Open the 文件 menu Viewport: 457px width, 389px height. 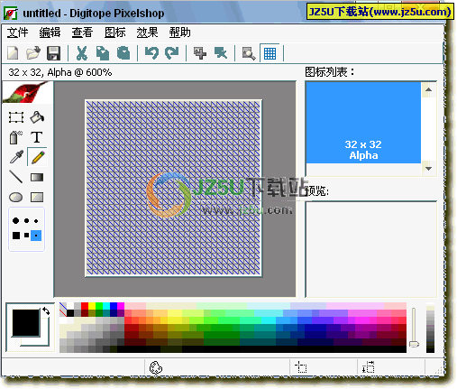pyautogui.click(x=17, y=32)
